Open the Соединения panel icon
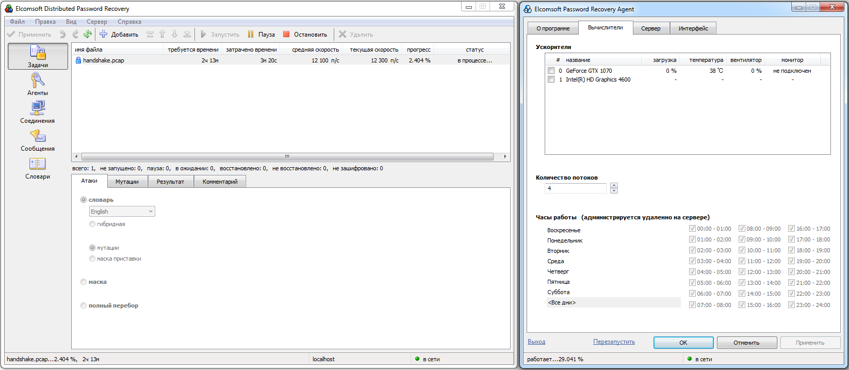The width and height of the screenshot is (849, 370). pyautogui.click(x=38, y=112)
